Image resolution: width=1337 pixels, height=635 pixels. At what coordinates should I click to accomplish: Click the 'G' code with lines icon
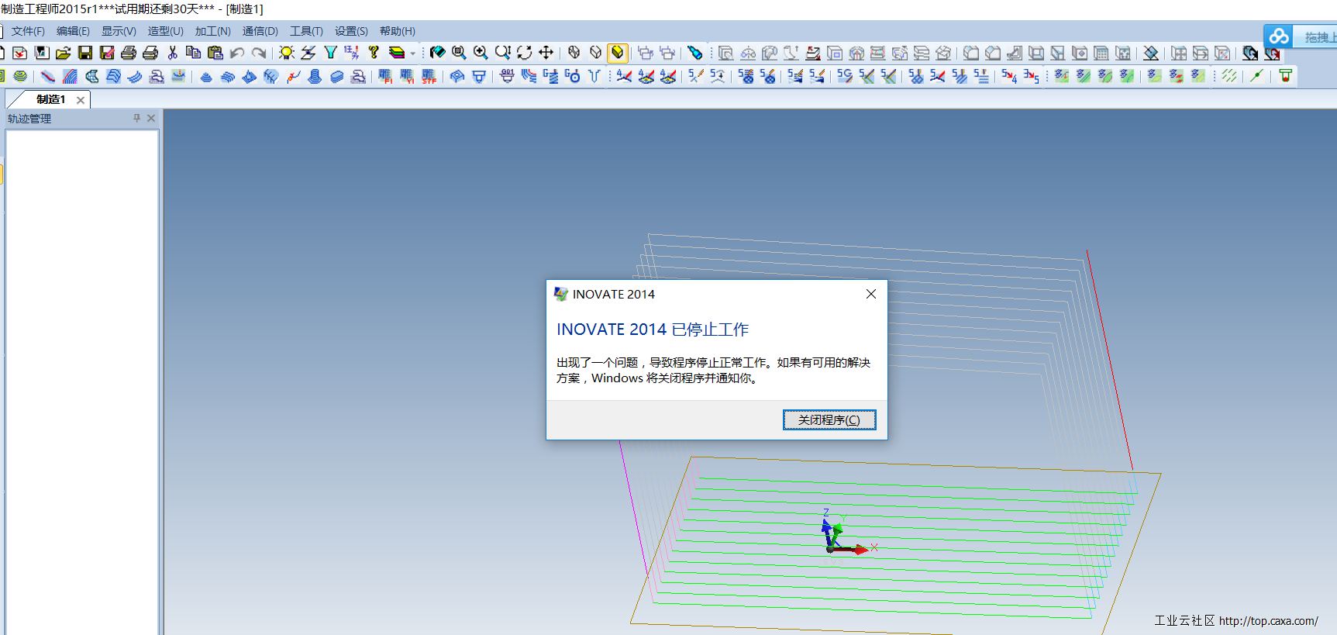pos(550,76)
